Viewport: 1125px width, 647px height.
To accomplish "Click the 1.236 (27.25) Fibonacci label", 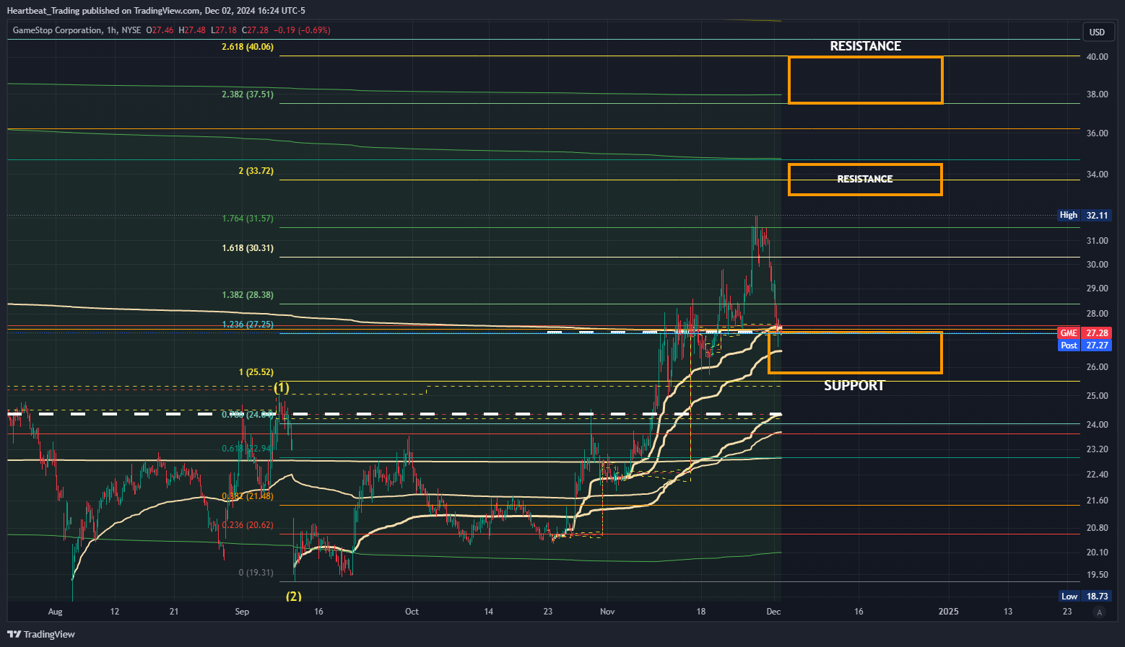I will click(248, 325).
